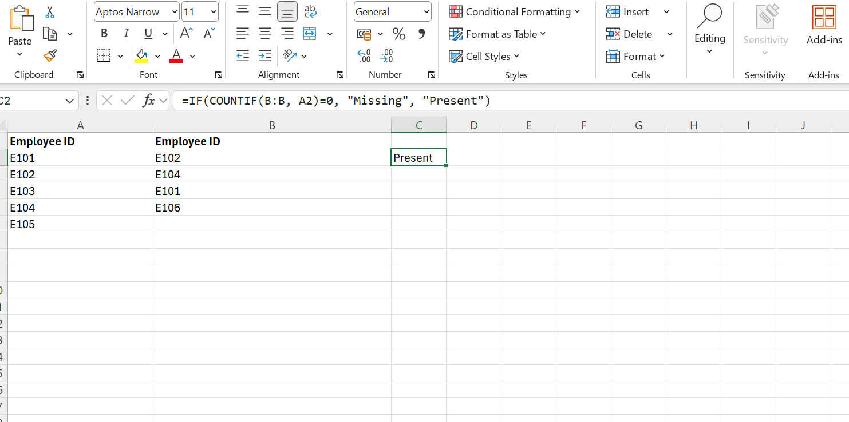The width and height of the screenshot is (849, 422).
Task: Click the Insert Function fx icon
Action: [149, 101]
